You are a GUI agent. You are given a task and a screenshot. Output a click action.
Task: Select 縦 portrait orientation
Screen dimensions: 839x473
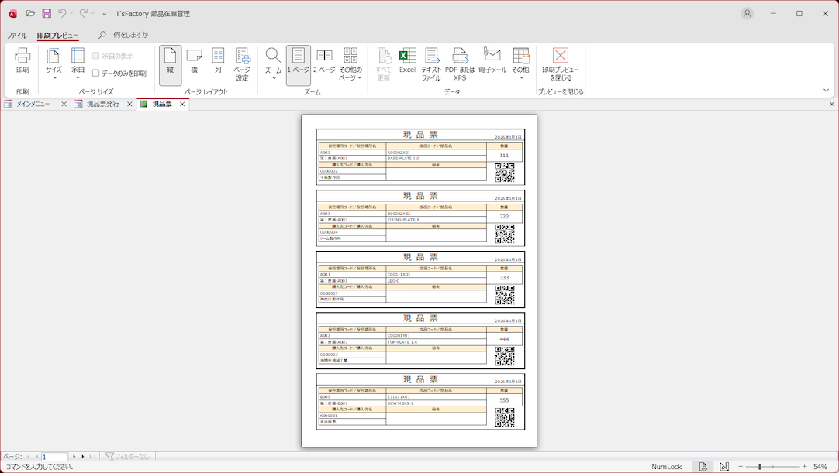point(170,61)
